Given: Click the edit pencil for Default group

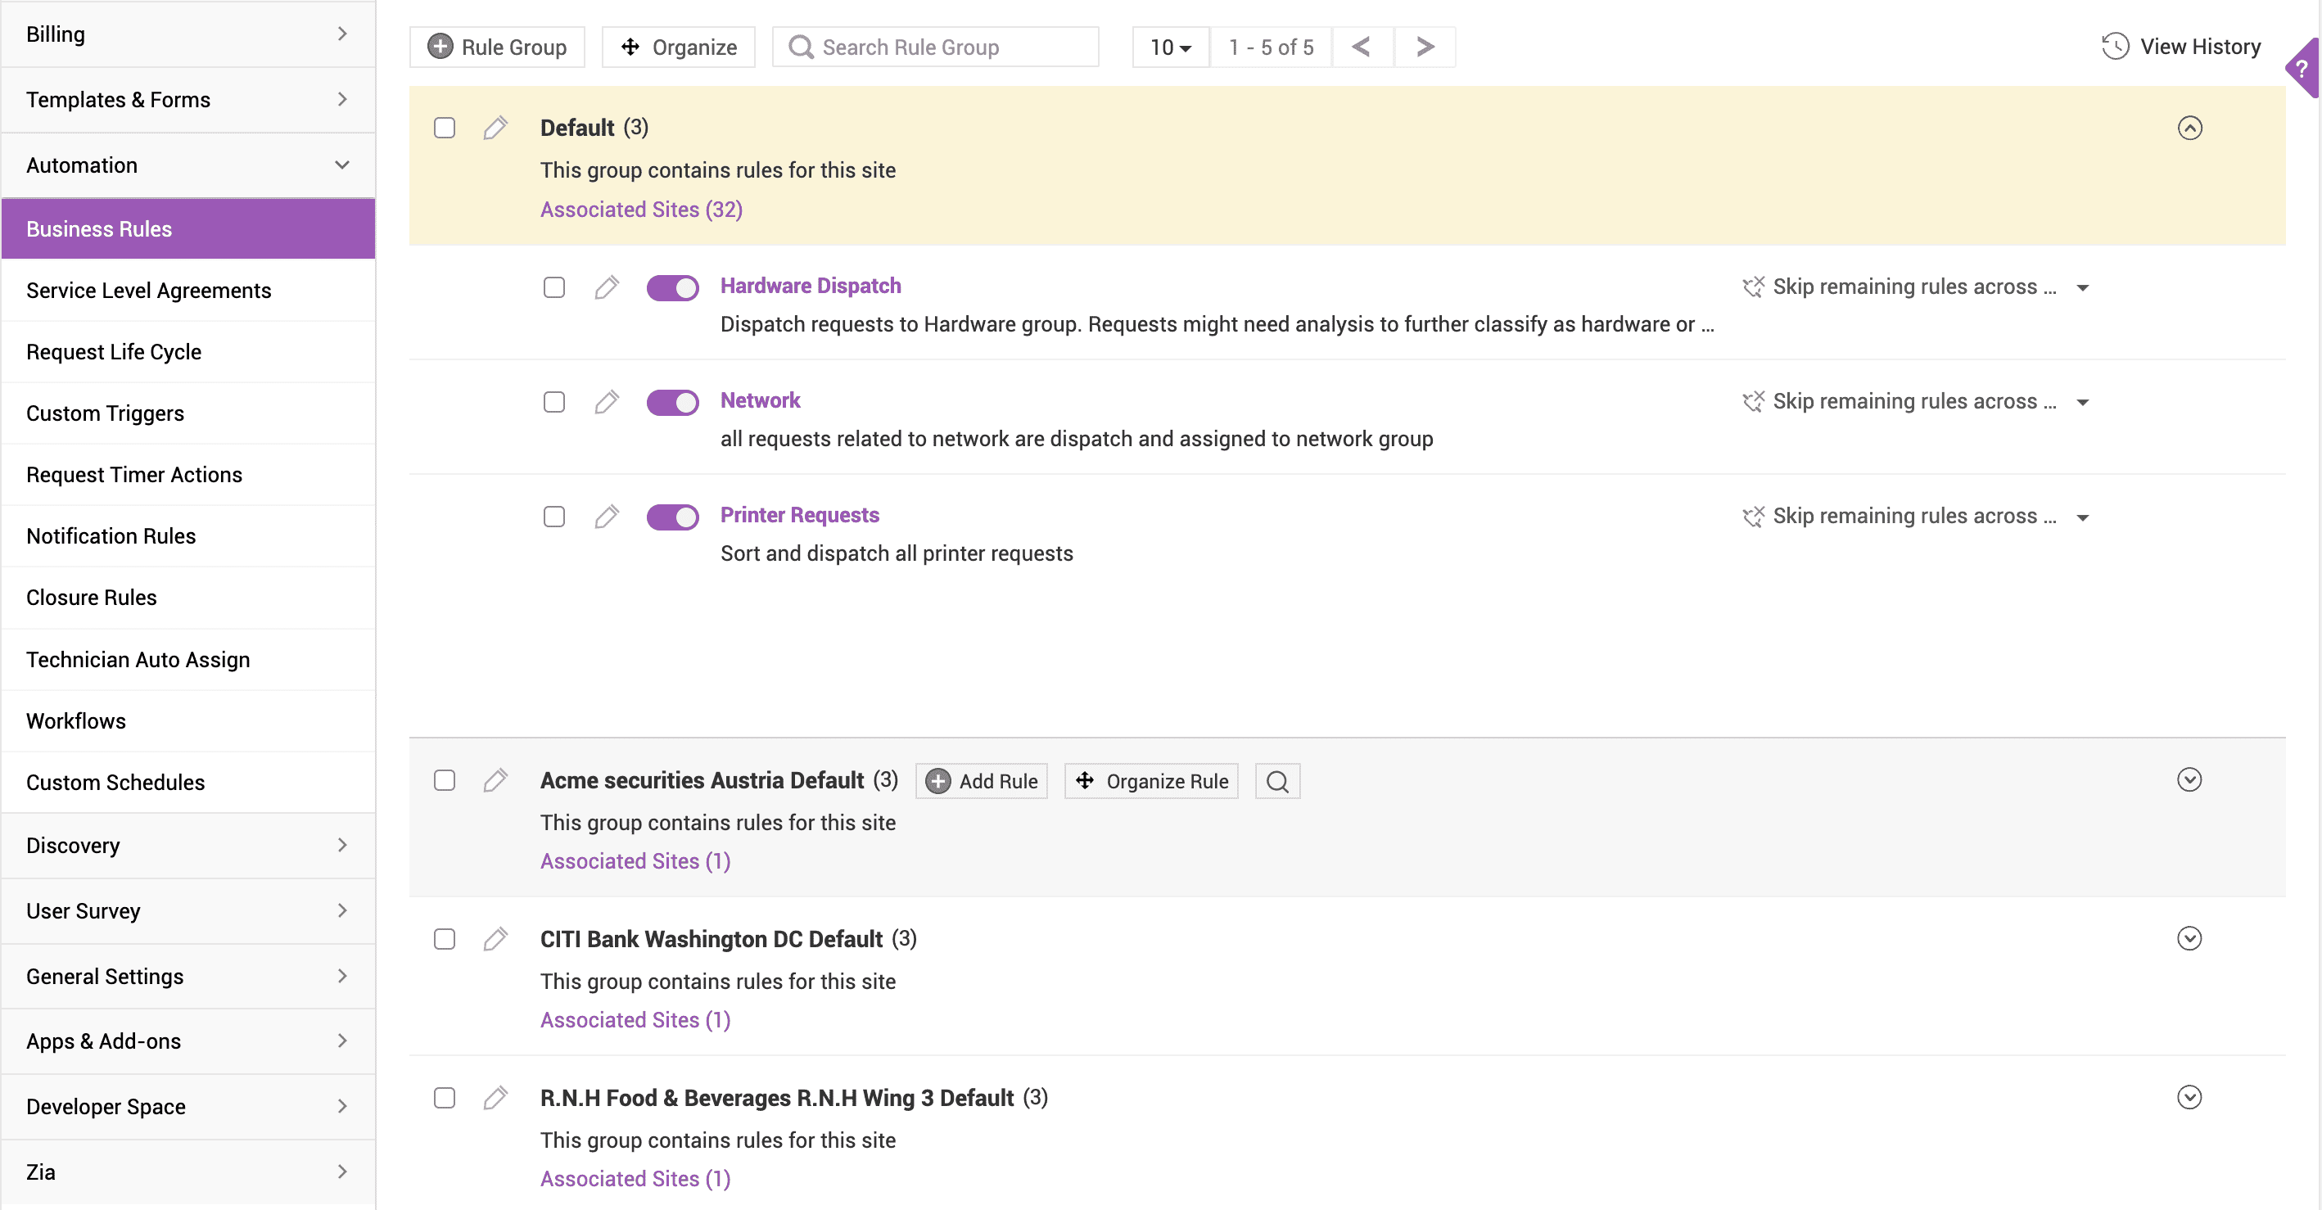Looking at the screenshot, I should [x=495, y=128].
